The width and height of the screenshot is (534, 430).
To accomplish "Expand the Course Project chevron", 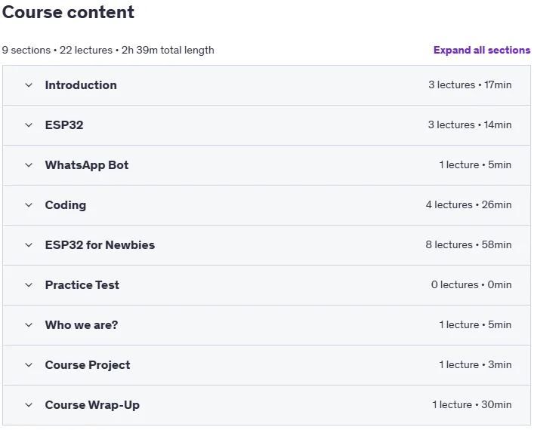I will pyautogui.click(x=29, y=365).
